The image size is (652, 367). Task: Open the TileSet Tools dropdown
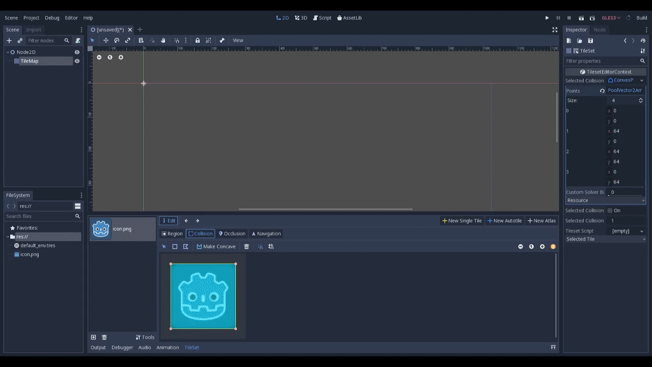pyautogui.click(x=145, y=337)
